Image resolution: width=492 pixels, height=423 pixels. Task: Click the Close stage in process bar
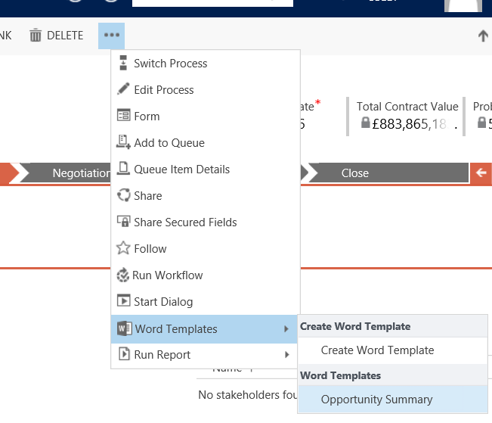(354, 173)
